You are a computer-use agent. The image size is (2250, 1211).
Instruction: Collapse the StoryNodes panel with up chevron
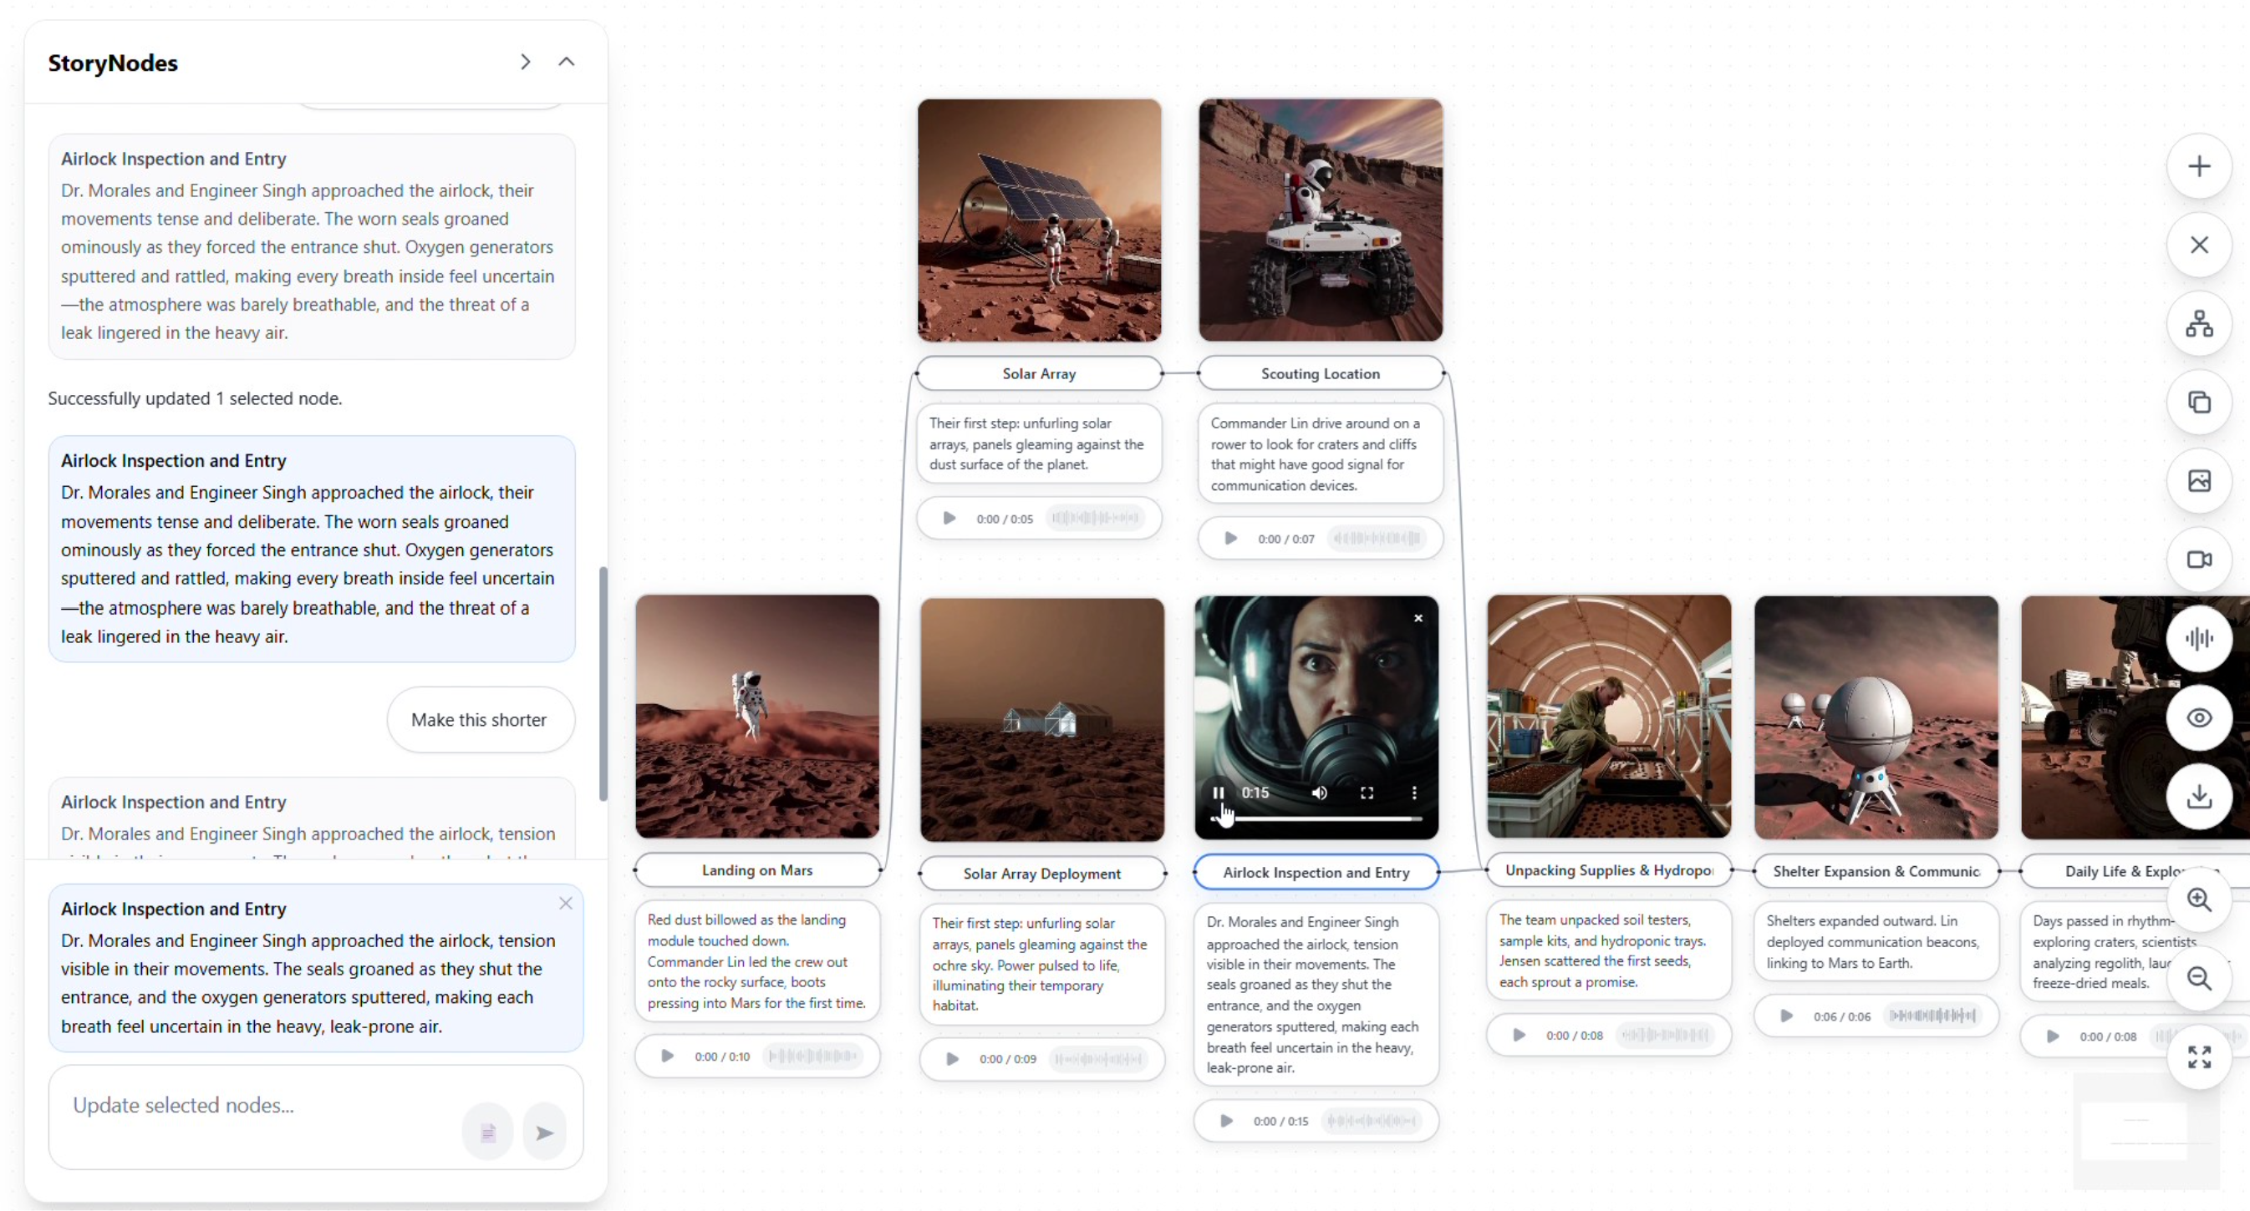(566, 62)
